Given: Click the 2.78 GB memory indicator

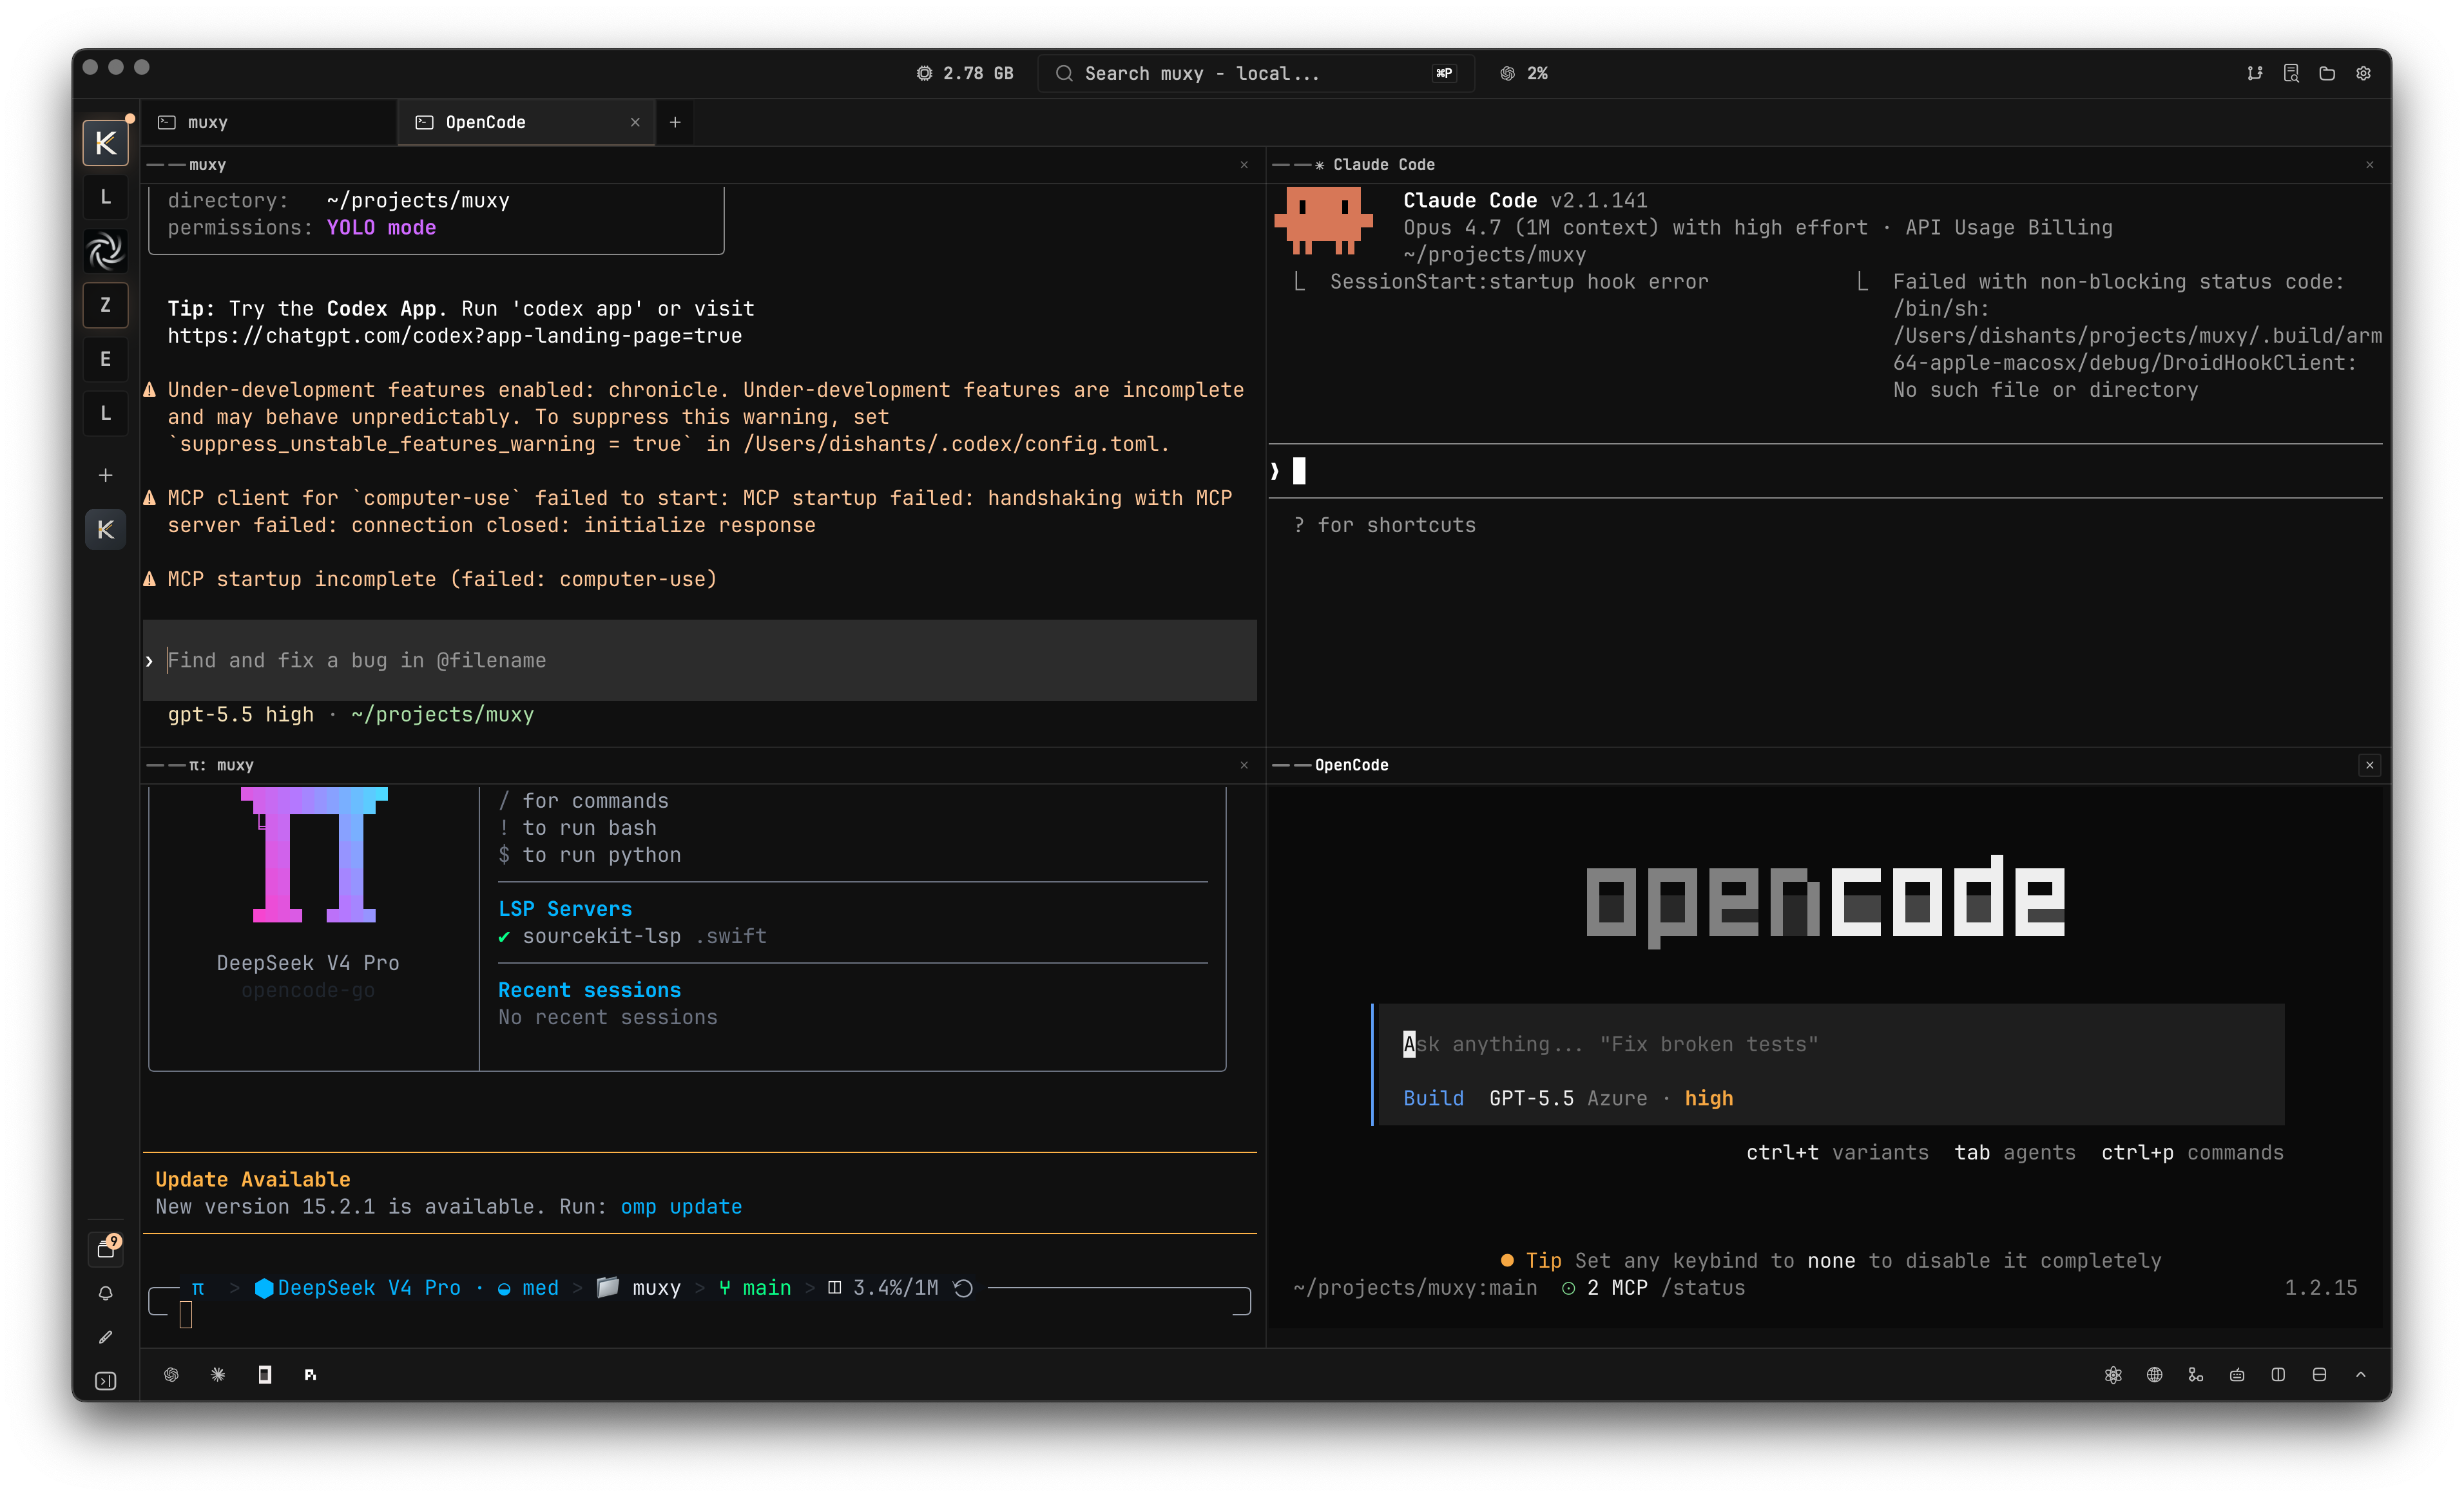Looking at the screenshot, I should (x=965, y=73).
